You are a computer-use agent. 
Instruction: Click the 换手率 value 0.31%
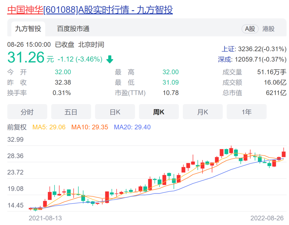62,93
